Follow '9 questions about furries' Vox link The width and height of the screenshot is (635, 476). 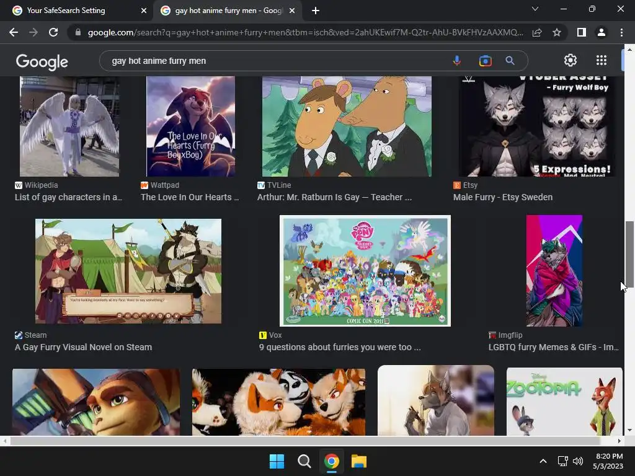coord(340,347)
